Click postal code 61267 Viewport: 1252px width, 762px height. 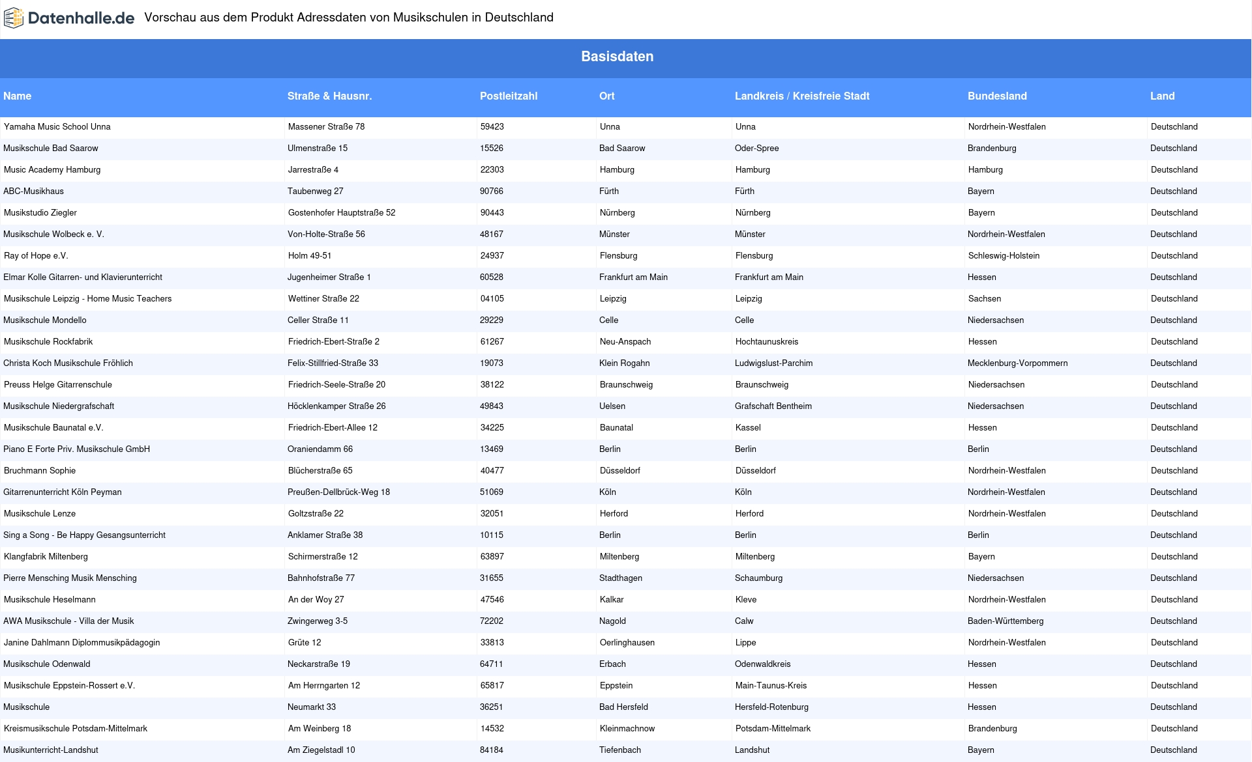pos(492,342)
